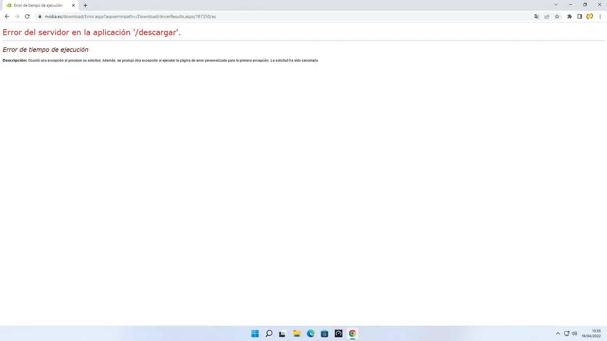607x341 pixels.
Task: Go forward with the browser arrow
Action: coord(17,16)
